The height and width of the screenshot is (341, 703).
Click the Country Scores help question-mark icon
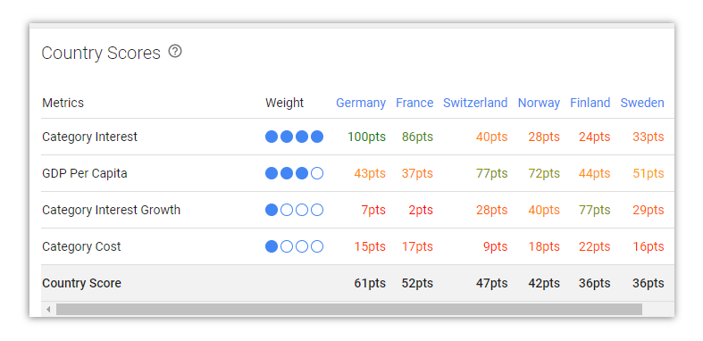(175, 52)
